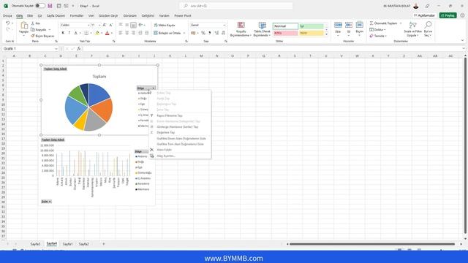The height and width of the screenshot is (263, 468).
Task: Apply the green İyi cell style
Action: [312, 26]
